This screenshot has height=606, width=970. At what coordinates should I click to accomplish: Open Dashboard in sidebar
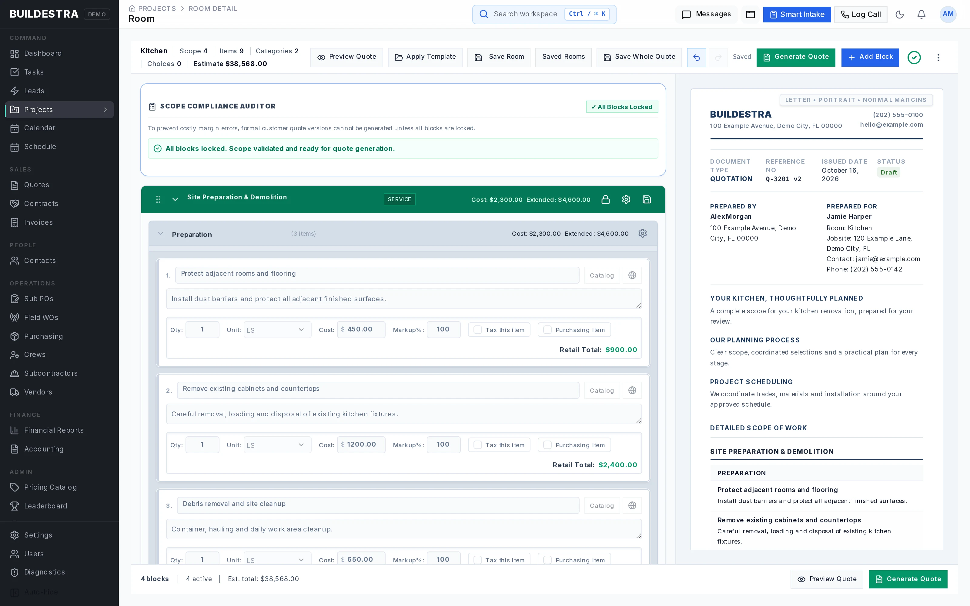59,53
